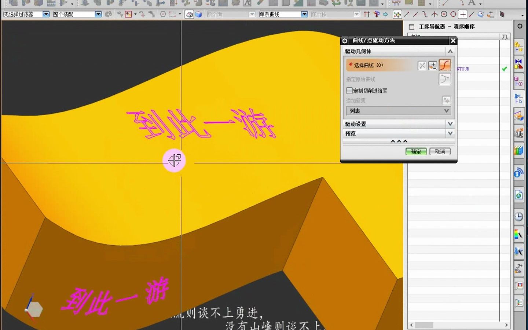This screenshot has height=330, width=528.
Task: Enable the 定制切削进给率 checkbox
Action: click(x=349, y=90)
